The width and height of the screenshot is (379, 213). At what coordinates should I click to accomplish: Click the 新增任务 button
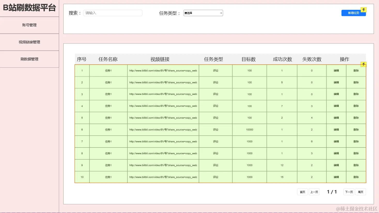click(x=353, y=13)
